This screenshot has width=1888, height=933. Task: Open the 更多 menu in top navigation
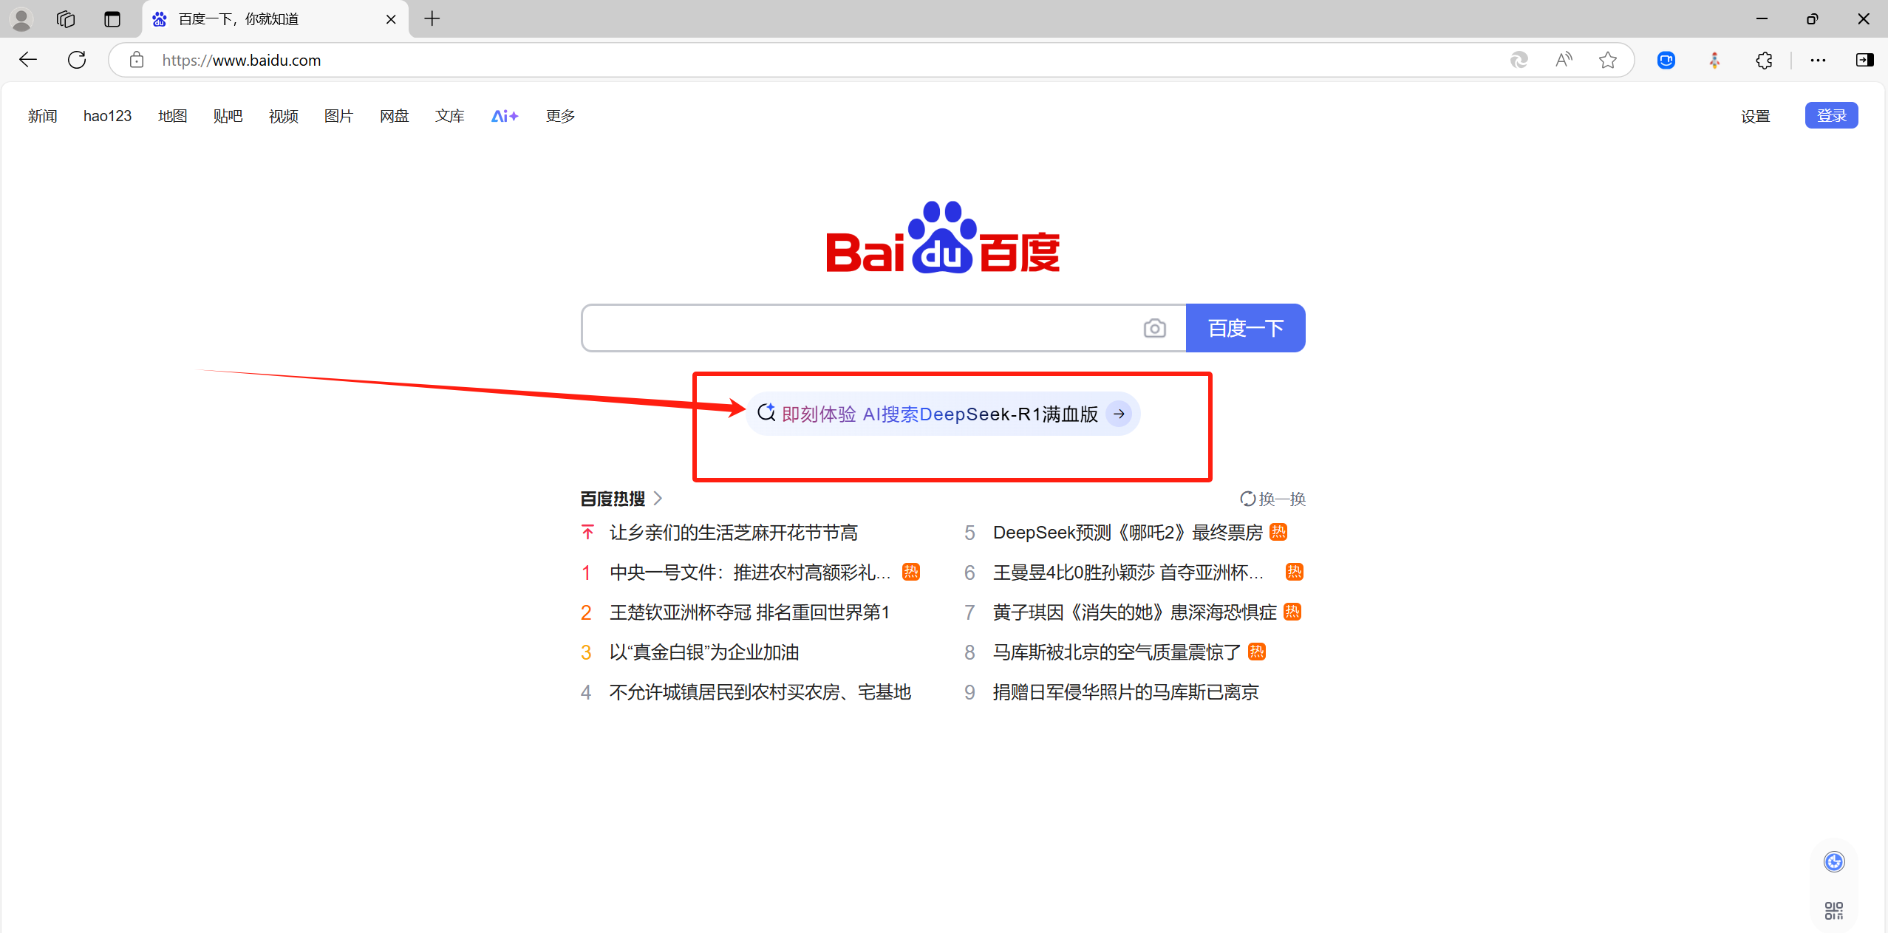pos(560,116)
